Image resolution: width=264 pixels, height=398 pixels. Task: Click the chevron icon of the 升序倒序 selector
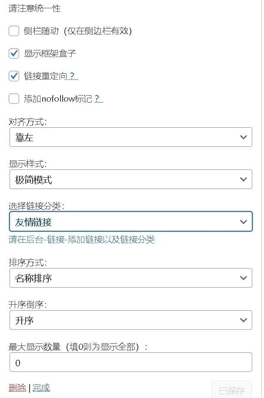(x=244, y=320)
